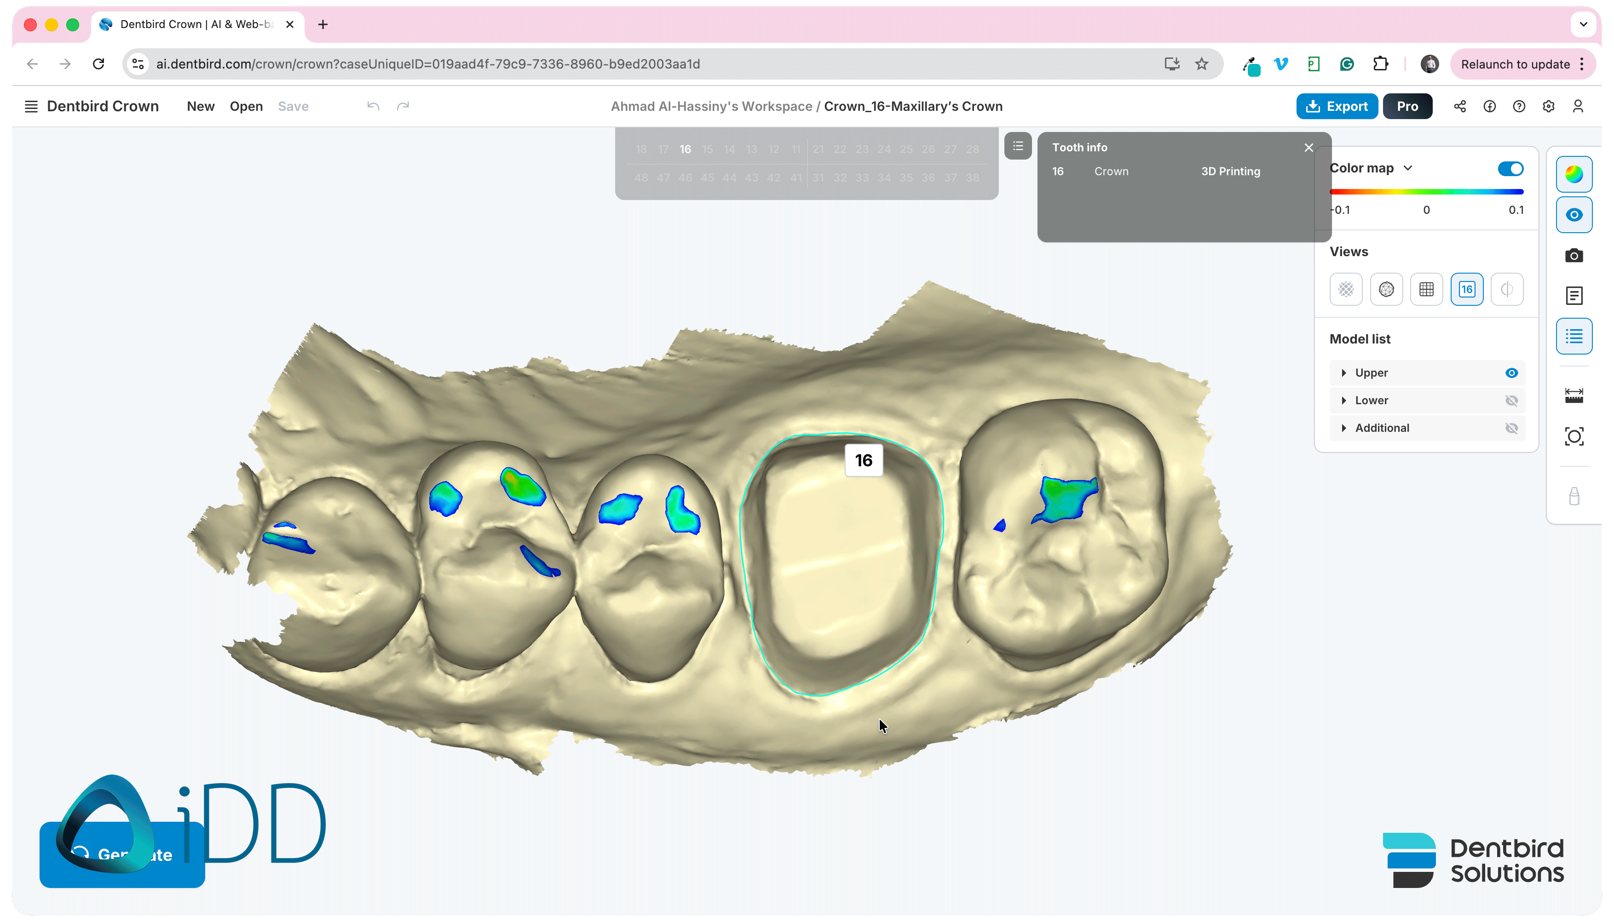Image resolution: width=1614 pixels, height=922 pixels.
Task: Open the share icon in header
Action: (x=1459, y=106)
